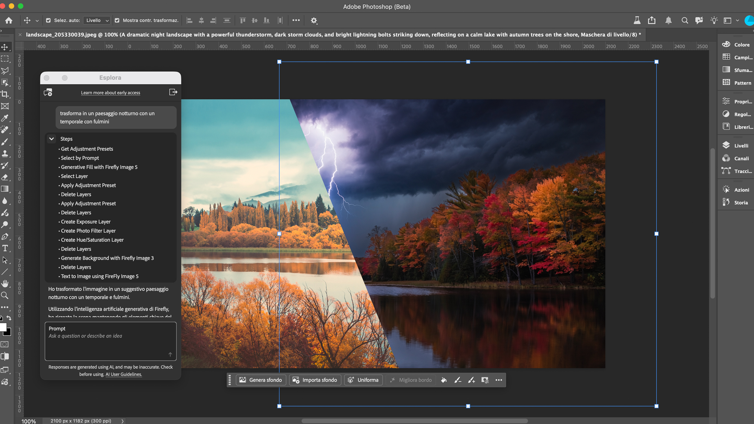The width and height of the screenshot is (754, 424).
Task: Select the Path Selection tool
Action: (x=5, y=260)
